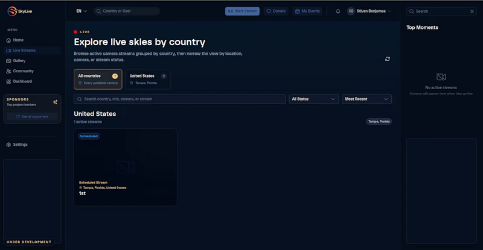Screen dimensions: 483x250
Task: Click See all supporters button
Action: pyautogui.click(x=33, y=116)
